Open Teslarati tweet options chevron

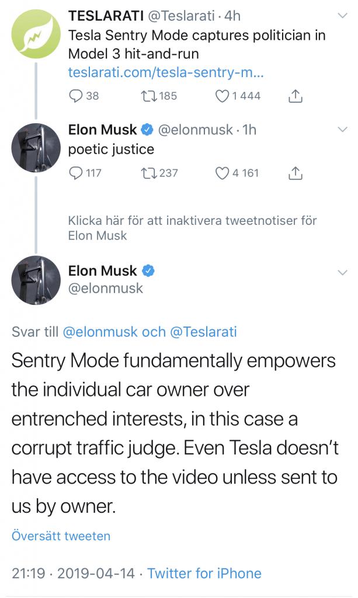(x=343, y=16)
